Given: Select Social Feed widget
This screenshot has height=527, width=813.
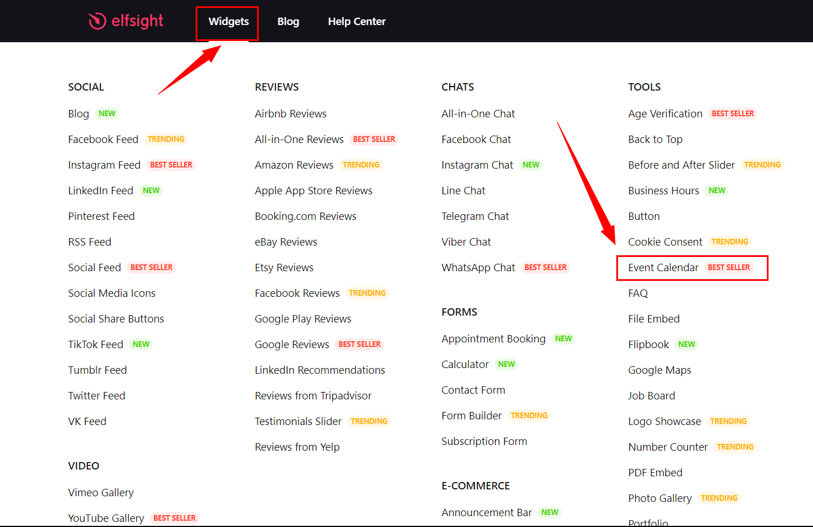Looking at the screenshot, I should [x=95, y=268].
